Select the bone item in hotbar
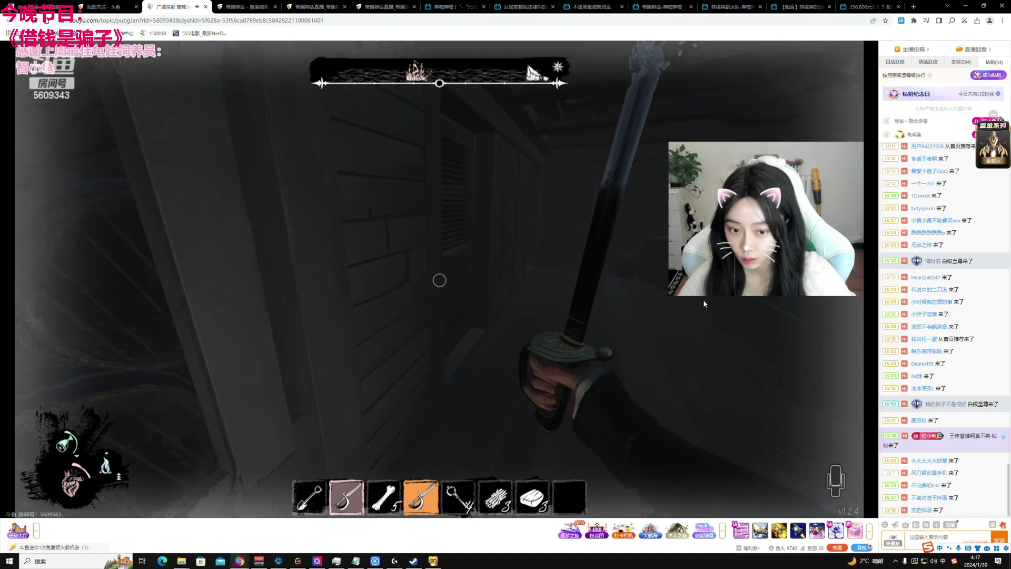1011x569 pixels. [384, 497]
